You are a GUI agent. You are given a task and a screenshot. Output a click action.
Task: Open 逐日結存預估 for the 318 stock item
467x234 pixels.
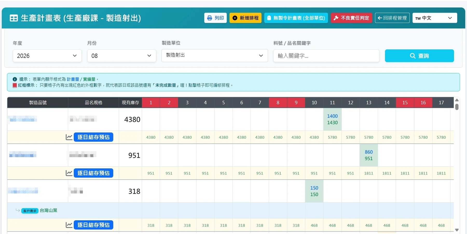click(x=93, y=225)
